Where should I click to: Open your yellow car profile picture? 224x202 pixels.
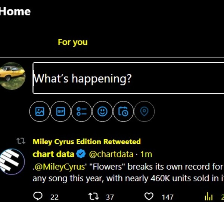pos(13,76)
